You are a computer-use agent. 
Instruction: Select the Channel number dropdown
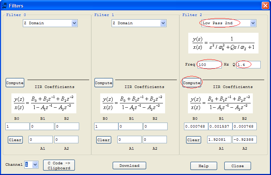click(x=35, y=164)
